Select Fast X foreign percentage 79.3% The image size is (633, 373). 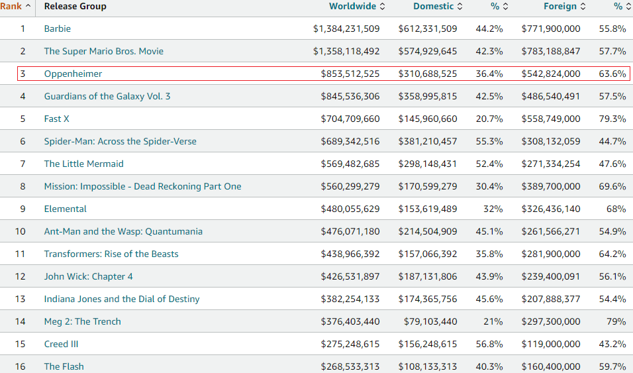[x=612, y=119]
